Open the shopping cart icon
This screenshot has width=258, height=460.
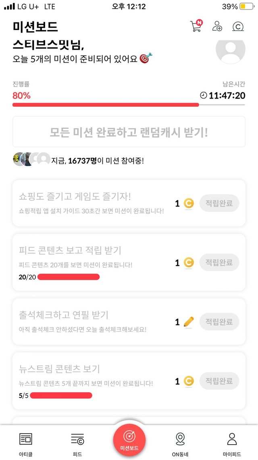pyautogui.click(x=196, y=27)
